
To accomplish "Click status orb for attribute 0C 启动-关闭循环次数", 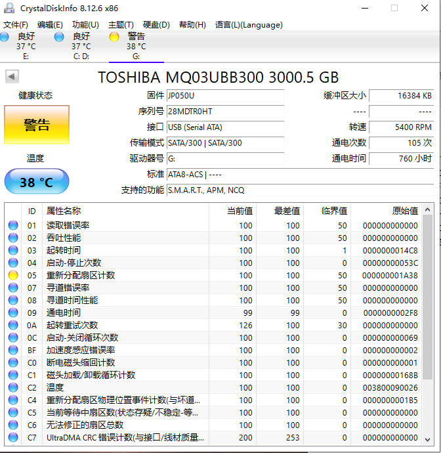I will 13,337.
